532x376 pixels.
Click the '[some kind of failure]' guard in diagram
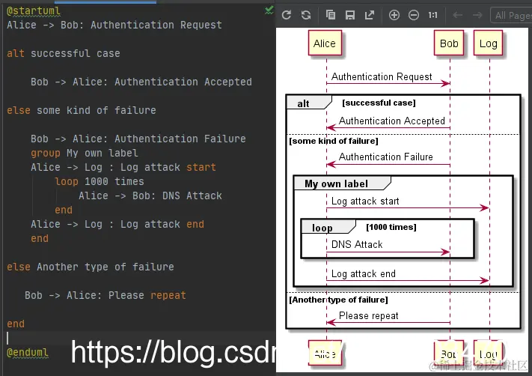click(334, 141)
